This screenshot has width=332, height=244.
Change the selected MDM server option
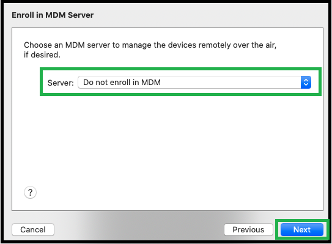coord(194,82)
